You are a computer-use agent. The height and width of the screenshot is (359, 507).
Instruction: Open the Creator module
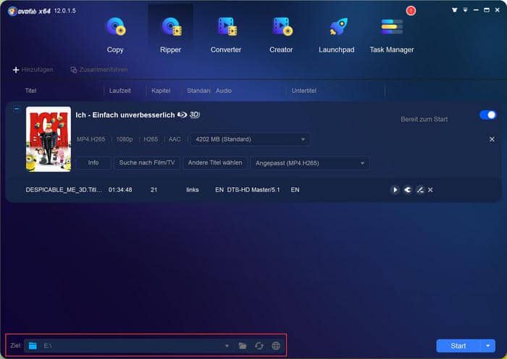[281, 35]
